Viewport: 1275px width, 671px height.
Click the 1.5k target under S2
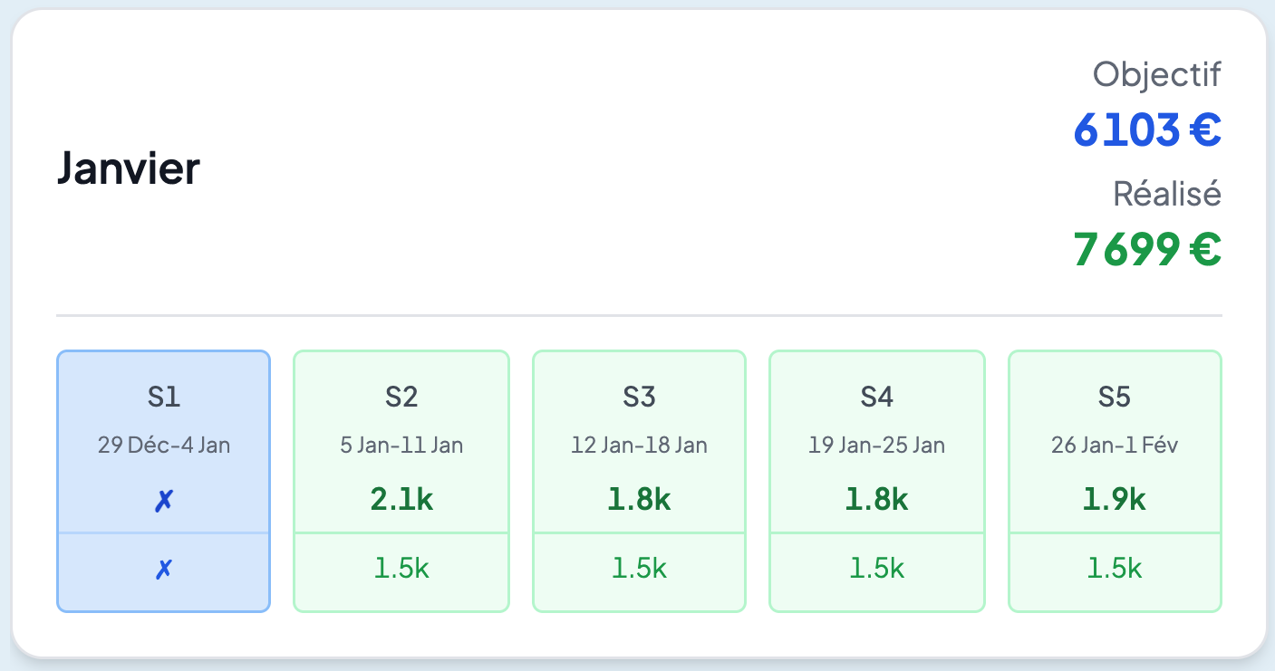(x=401, y=568)
